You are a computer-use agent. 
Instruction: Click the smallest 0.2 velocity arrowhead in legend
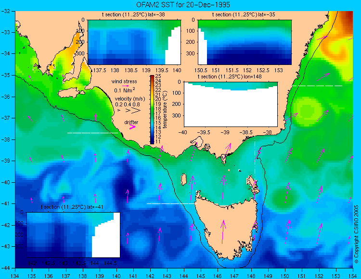click(119, 111)
